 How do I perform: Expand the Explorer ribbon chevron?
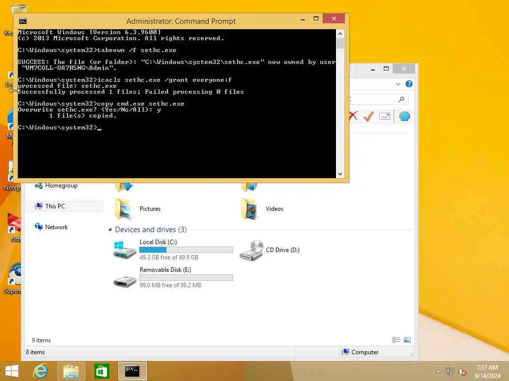398,84
